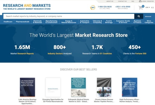Select Chemicals & Materials category
The width and height of the screenshot is (155, 105).
(37, 22)
